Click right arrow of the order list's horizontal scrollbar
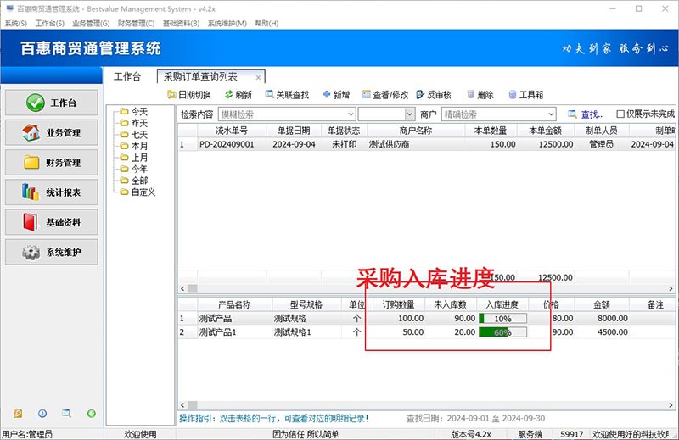 point(671,288)
